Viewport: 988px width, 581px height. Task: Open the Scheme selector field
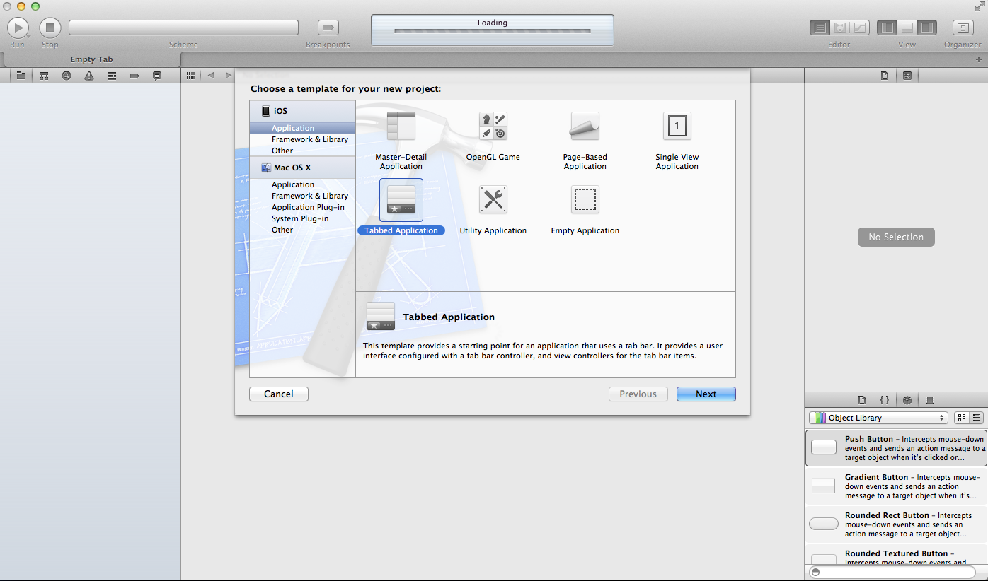[183, 28]
